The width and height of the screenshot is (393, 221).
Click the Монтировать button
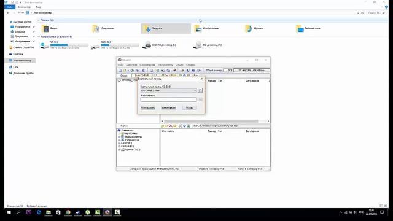point(148,107)
